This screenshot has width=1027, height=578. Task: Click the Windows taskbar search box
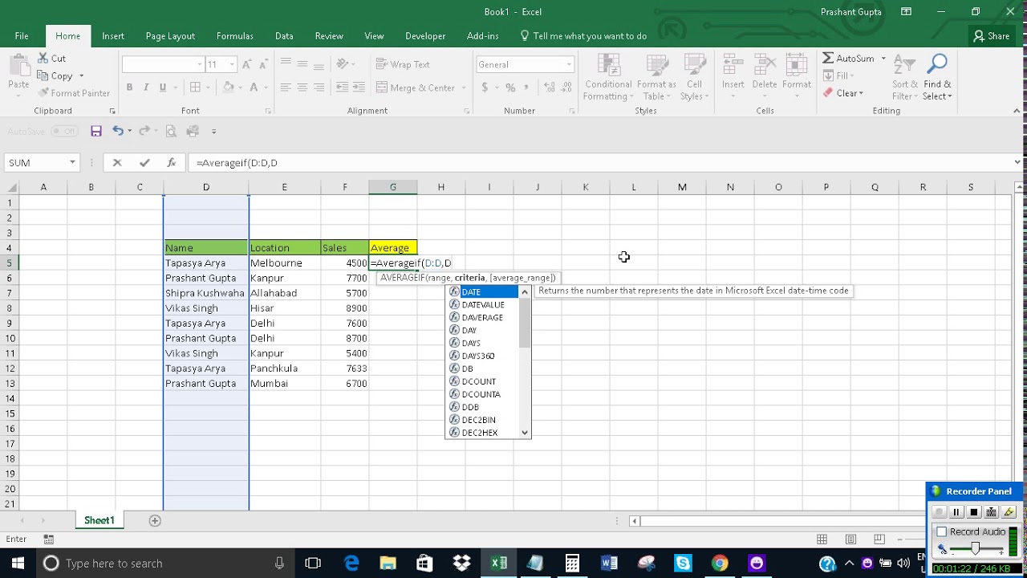click(163, 563)
